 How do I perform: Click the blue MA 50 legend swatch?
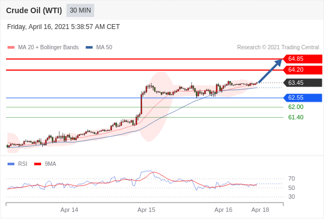[89, 48]
